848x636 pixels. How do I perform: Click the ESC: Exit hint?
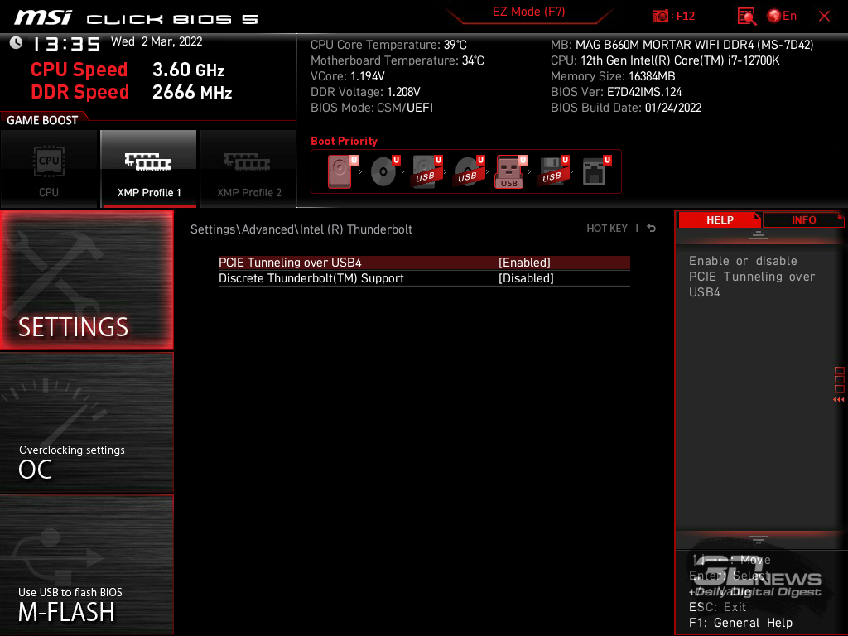click(717, 607)
